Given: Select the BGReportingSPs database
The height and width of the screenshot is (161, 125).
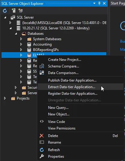Looking at the screenshot, I should (46, 50).
